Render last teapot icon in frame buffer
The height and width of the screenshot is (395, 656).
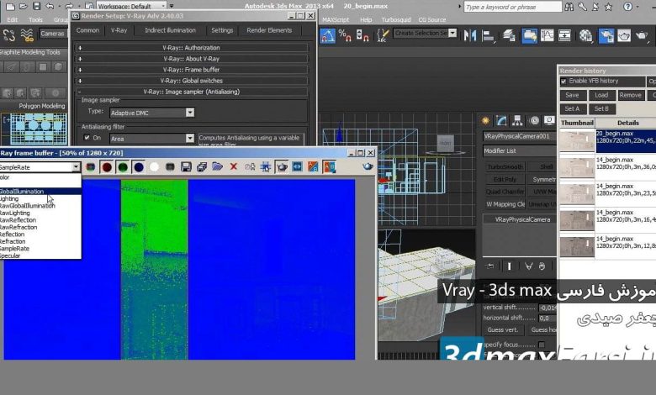coord(368,166)
